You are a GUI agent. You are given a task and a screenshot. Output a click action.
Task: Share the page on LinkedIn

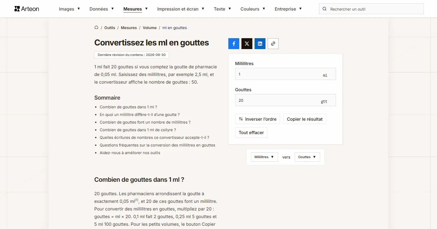tap(260, 44)
